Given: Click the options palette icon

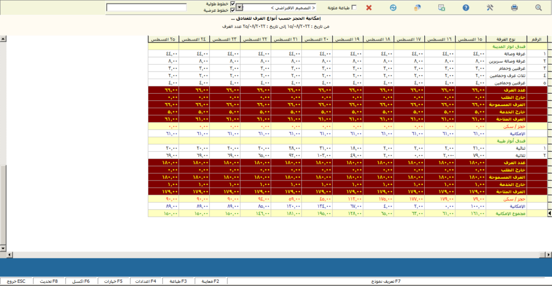Looking at the screenshot, I should tap(417, 8).
